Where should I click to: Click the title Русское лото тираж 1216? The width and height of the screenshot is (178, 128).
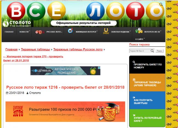65,87
